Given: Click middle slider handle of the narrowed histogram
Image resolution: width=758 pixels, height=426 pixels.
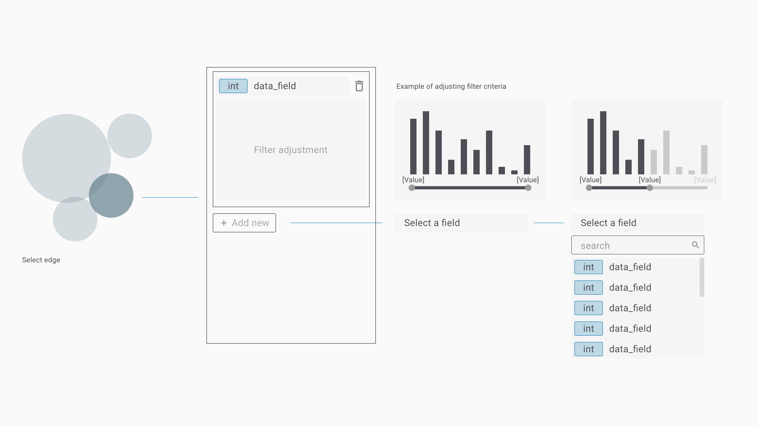Looking at the screenshot, I should [x=650, y=188].
